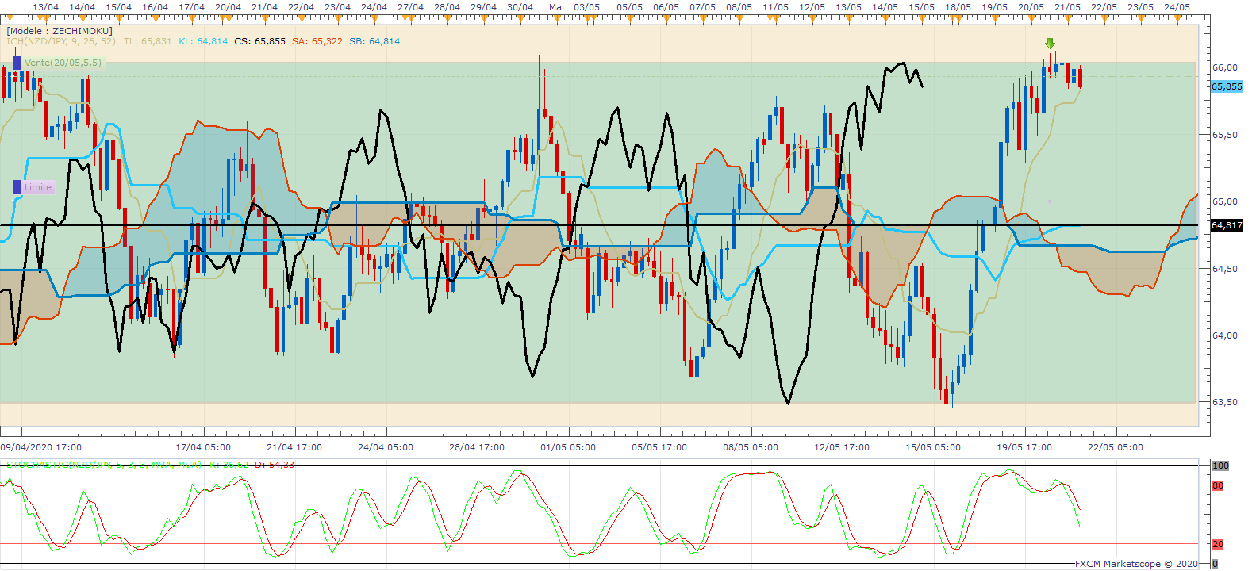
Task: Click the 63,50 price axis label
Action: coord(1225,402)
